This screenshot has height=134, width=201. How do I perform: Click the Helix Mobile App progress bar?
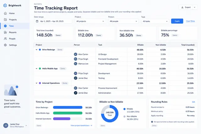pyautogui.click(x=68, y=113)
